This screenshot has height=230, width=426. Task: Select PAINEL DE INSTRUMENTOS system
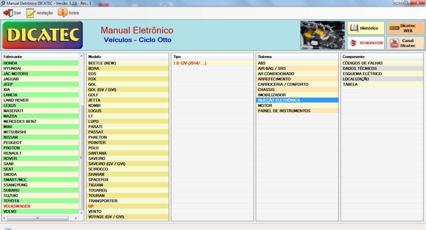(297, 111)
